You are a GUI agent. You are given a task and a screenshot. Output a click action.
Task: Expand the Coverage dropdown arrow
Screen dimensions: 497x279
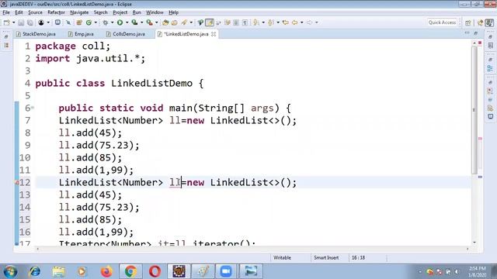tap(141, 22)
